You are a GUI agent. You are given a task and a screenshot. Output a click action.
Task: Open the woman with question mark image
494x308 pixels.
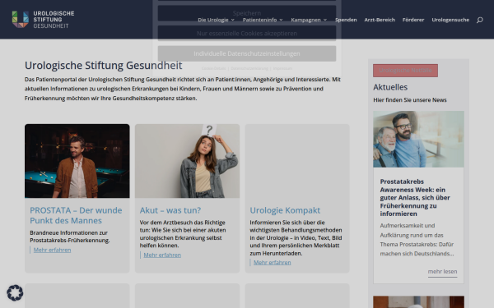click(187, 161)
